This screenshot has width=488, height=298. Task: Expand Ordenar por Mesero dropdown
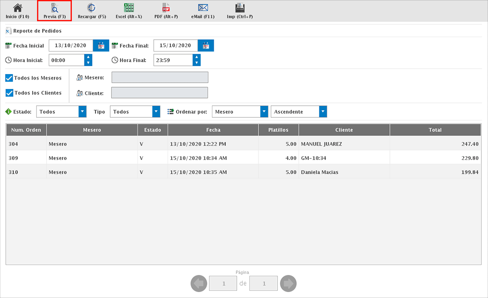coord(264,112)
